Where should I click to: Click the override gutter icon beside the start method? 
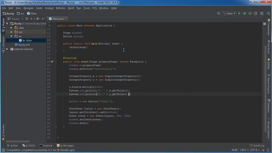(52, 62)
